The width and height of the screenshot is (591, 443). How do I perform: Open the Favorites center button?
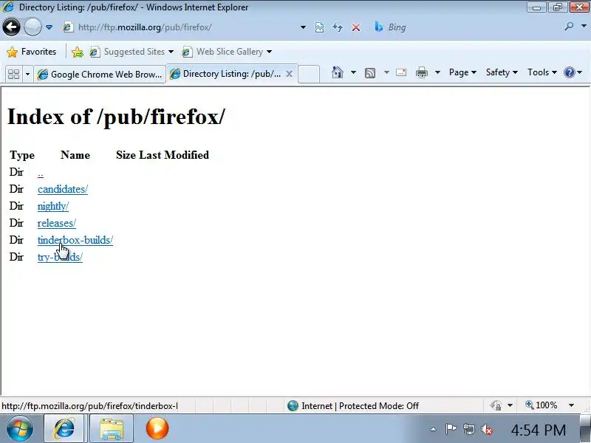coord(32,52)
